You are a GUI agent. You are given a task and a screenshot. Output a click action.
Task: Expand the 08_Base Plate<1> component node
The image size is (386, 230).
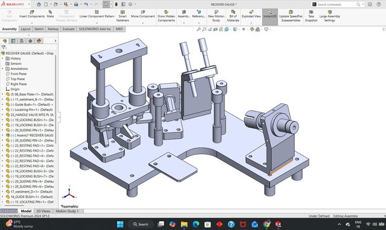pyautogui.click(x=2, y=95)
